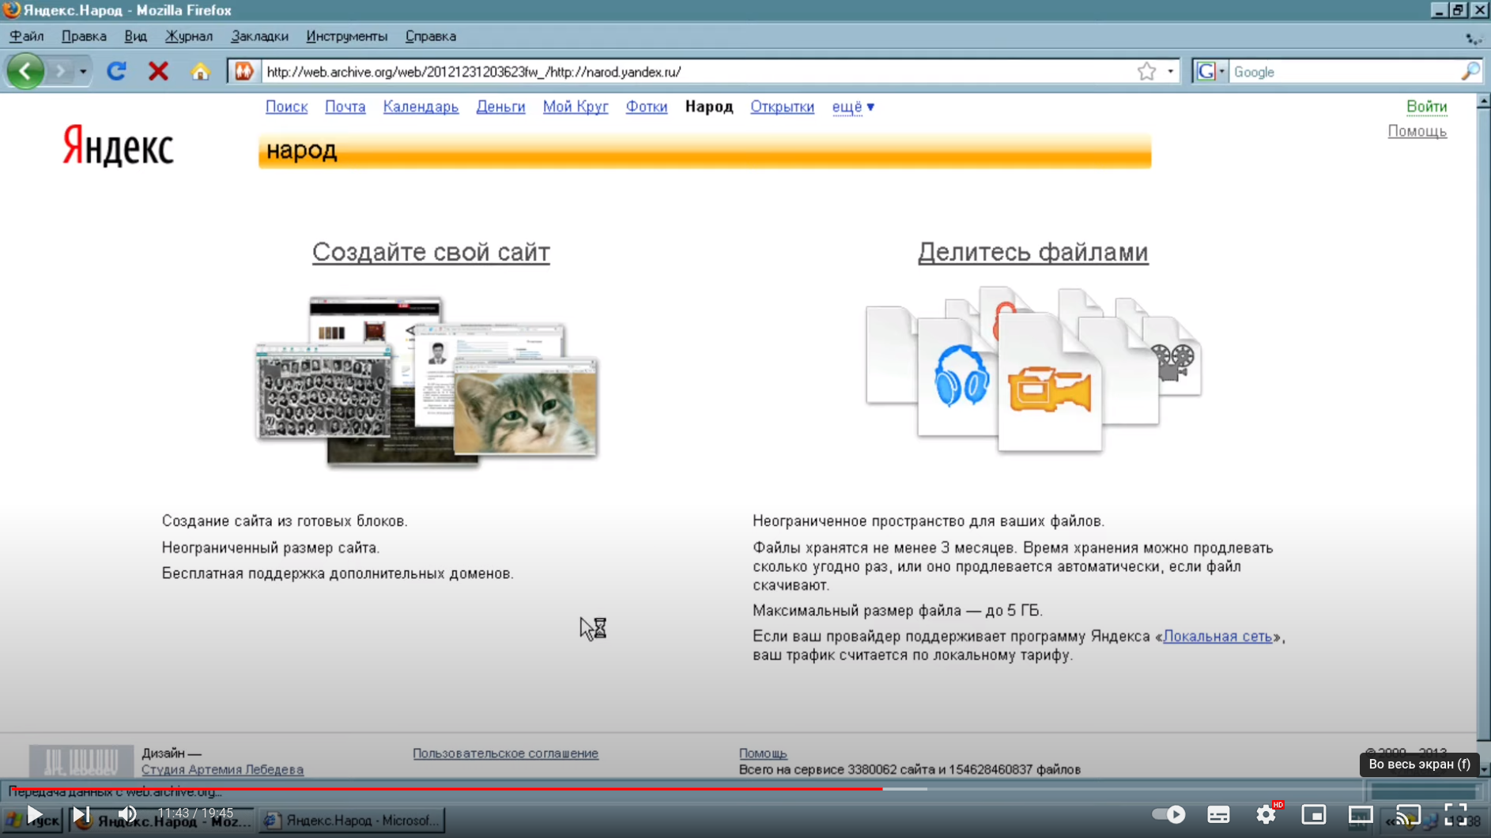Viewport: 1491px width, 838px height.
Task: Open the address bar history dropdown
Action: [x=1171, y=71]
